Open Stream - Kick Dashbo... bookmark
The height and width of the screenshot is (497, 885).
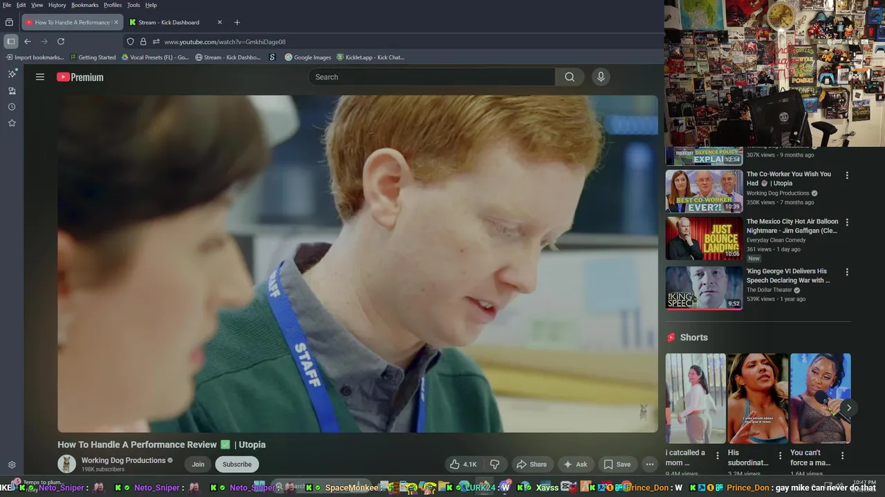pyautogui.click(x=228, y=57)
